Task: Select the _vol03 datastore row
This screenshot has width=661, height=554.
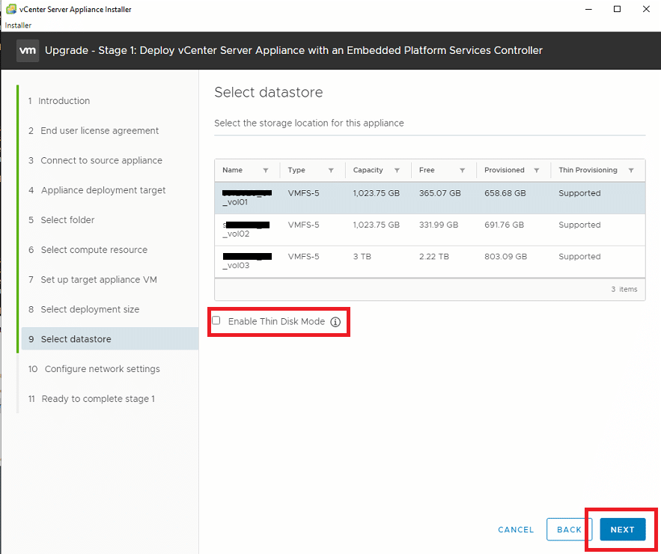Action: coord(430,261)
